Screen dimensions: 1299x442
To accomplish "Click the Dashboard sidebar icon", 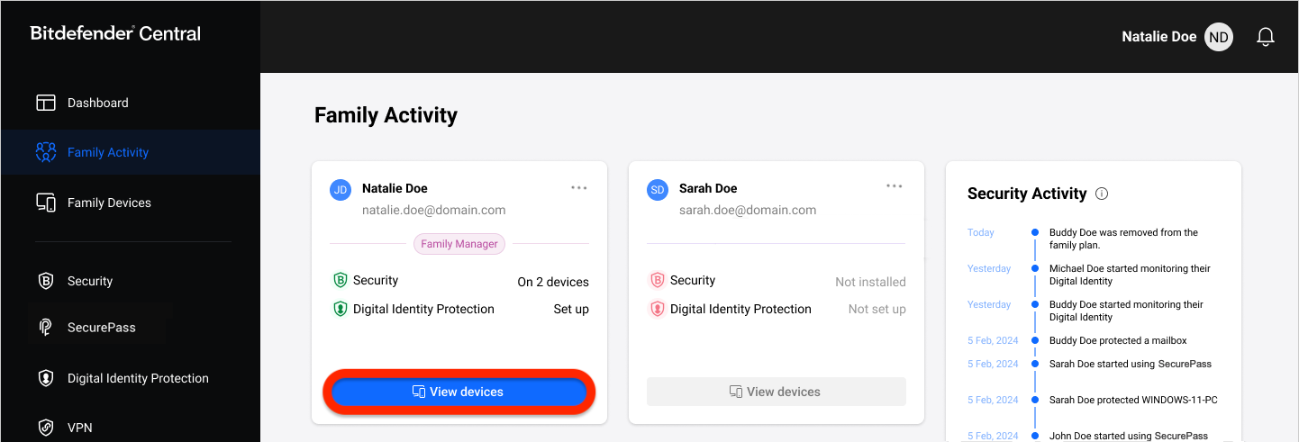I will (x=46, y=103).
